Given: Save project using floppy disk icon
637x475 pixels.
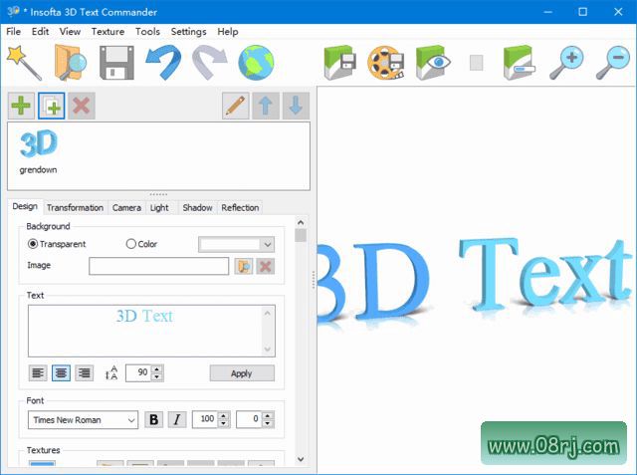Looking at the screenshot, I should click(116, 63).
